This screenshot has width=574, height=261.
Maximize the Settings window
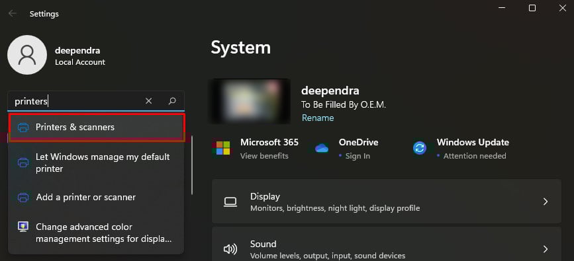(x=532, y=8)
